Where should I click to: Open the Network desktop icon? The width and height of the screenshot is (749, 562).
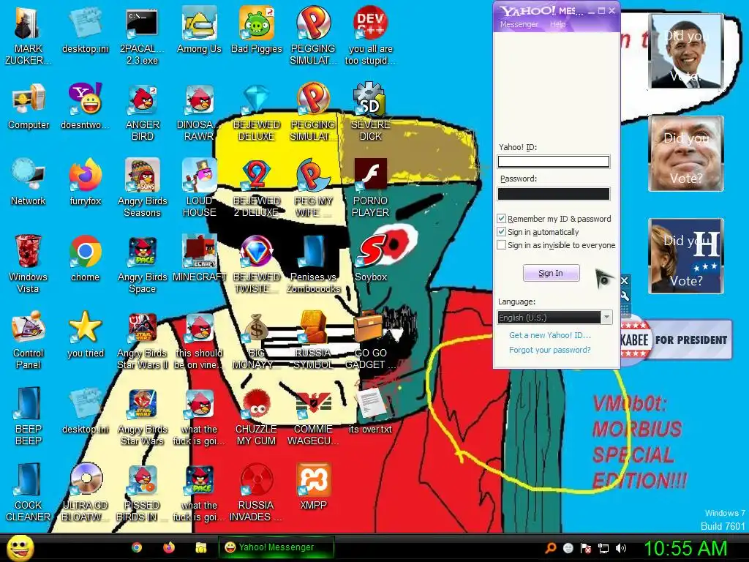pyautogui.click(x=29, y=182)
